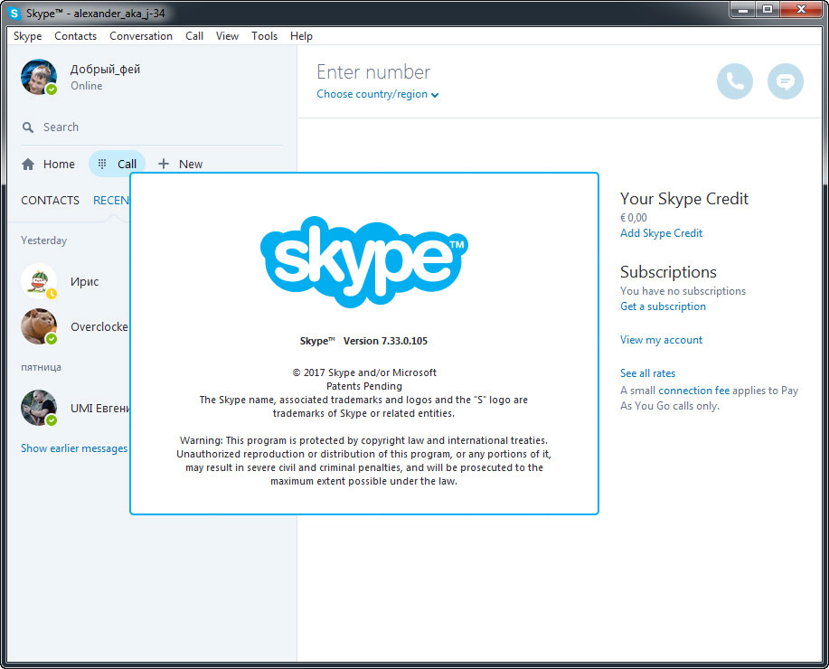829x669 pixels.
Task: Close the Skype window
Action: (x=801, y=10)
